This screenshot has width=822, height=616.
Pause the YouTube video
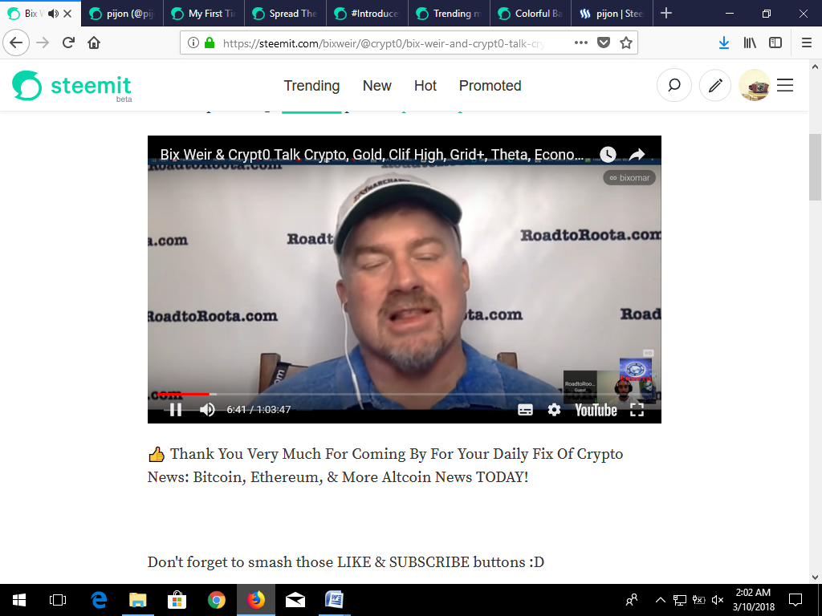pos(176,410)
